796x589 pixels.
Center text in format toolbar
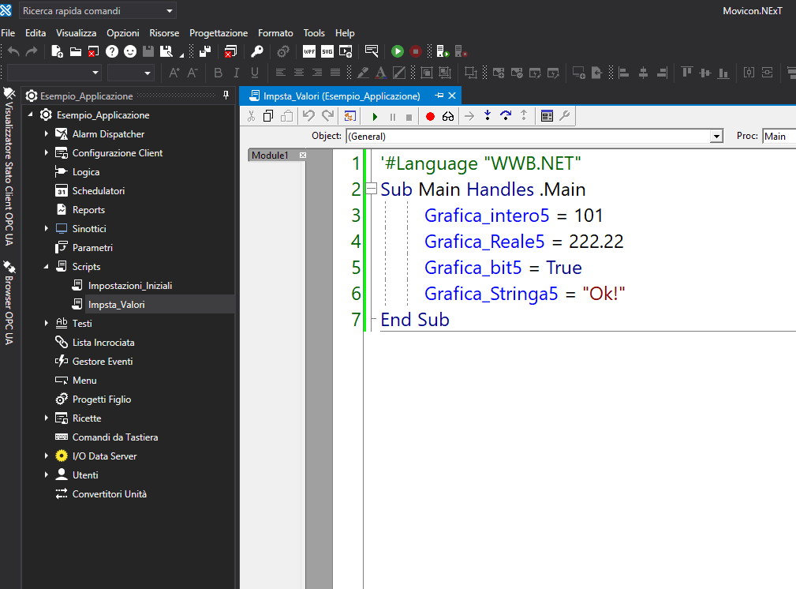click(x=298, y=73)
